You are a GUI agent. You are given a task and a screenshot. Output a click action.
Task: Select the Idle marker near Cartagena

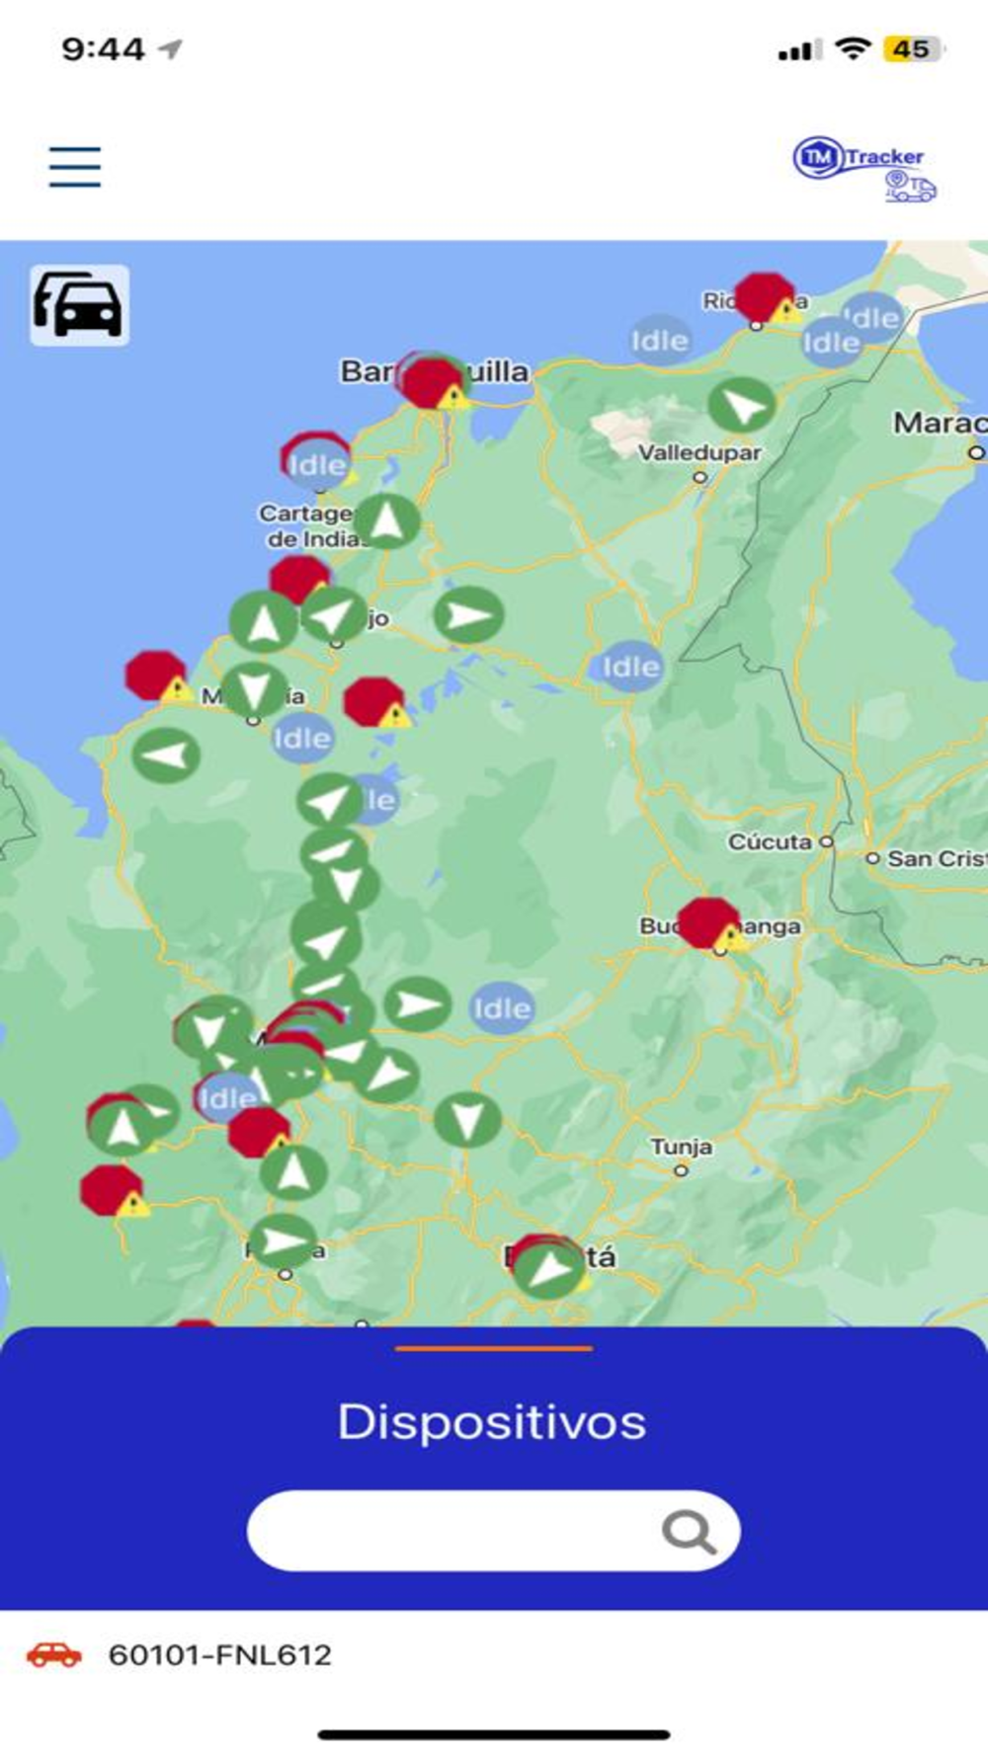[317, 465]
